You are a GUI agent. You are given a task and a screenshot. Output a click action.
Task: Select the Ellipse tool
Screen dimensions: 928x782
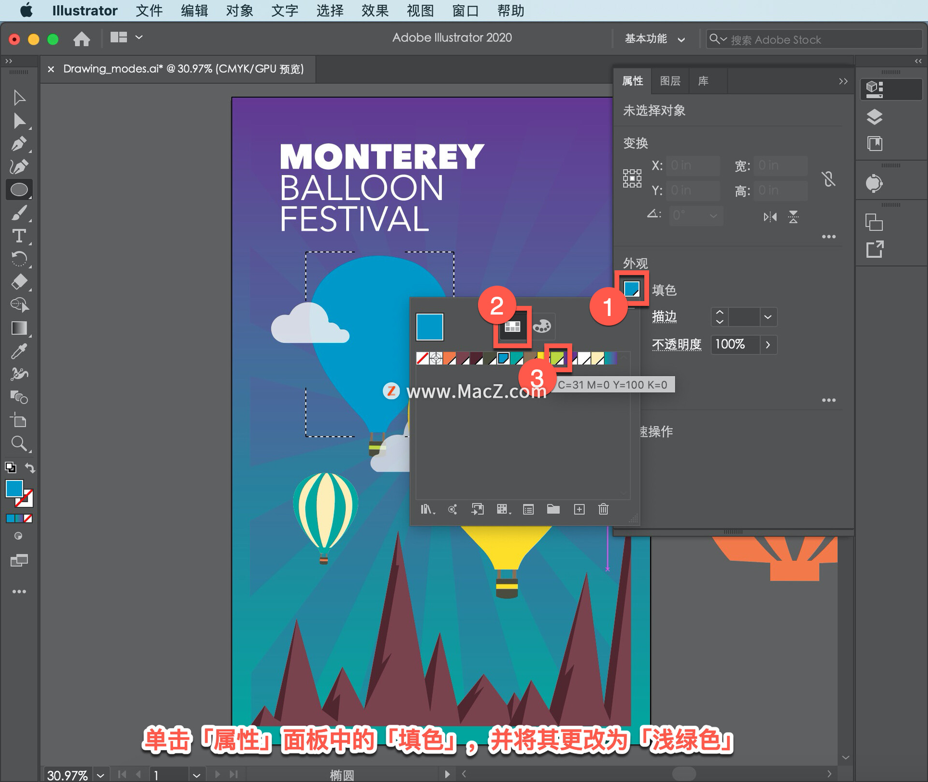click(19, 190)
